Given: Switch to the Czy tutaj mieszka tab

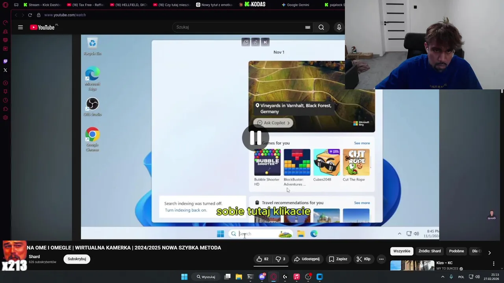Looking at the screenshot, I should (x=171, y=5).
